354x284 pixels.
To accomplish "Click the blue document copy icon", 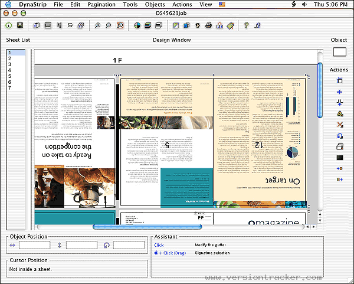I will (x=186, y=25).
